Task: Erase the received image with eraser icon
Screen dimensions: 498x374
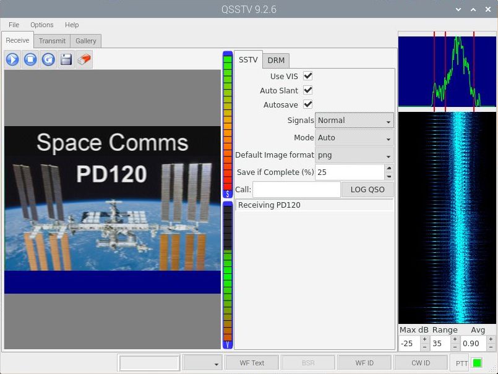Action: 84,59
